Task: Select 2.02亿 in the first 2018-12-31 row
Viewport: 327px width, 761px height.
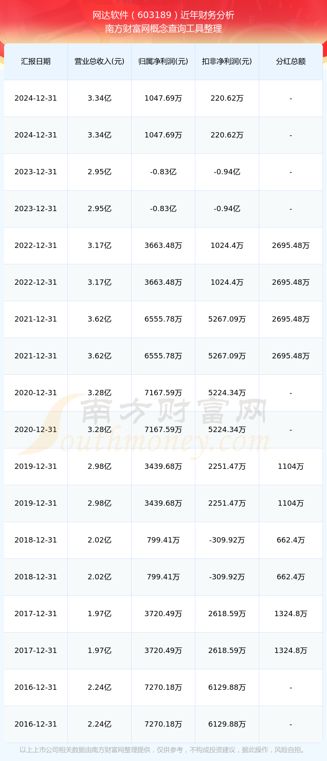Action: (x=99, y=540)
